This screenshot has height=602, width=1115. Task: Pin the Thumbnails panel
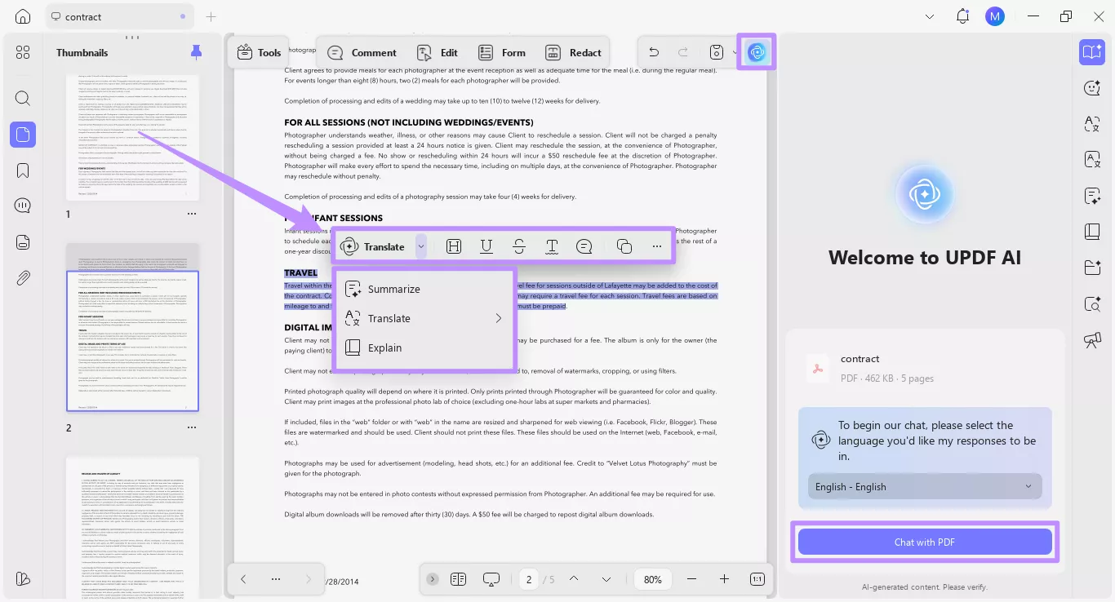pyautogui.click(x=196, y=52)
